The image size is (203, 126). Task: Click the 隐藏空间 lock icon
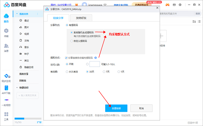pos(21,67)
